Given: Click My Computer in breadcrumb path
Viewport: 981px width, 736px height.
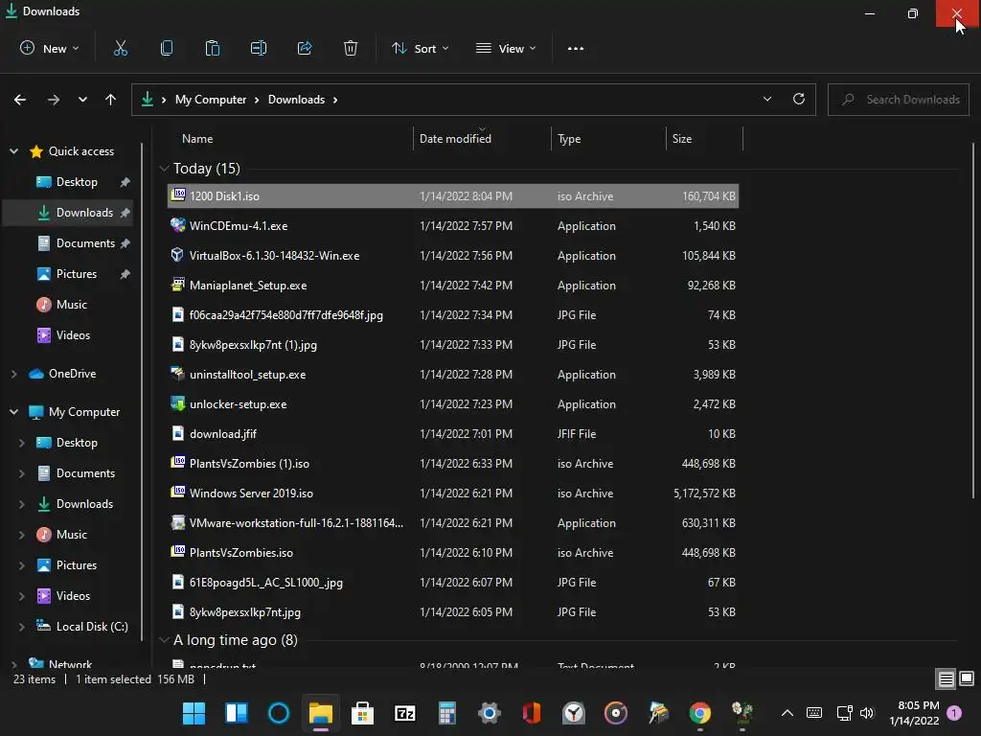Looking at the screenshot, I should click(210, 100).
